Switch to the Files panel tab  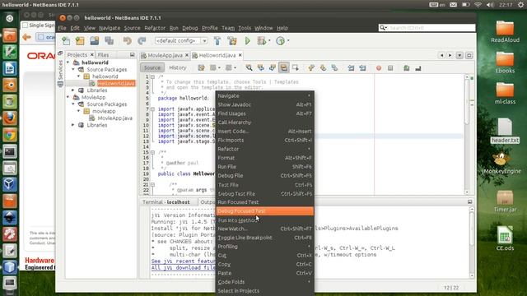coord(103,55)
